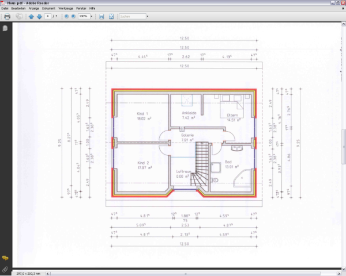Open the Pages panel in left sidebar
This screenshot has height=276, width=346.
click(x=5, y=28)
